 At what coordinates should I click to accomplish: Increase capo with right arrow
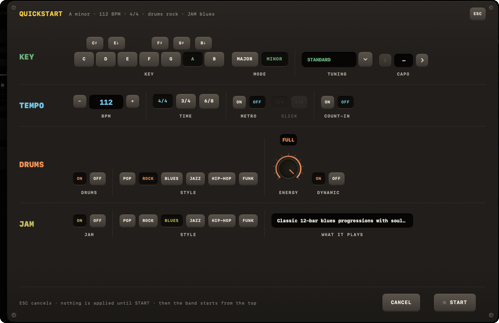(x=422, y=60)
